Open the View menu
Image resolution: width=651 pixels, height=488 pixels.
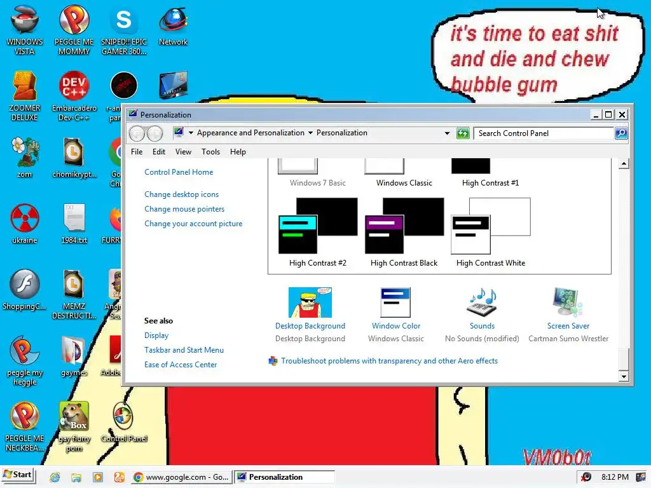[183, 152]
